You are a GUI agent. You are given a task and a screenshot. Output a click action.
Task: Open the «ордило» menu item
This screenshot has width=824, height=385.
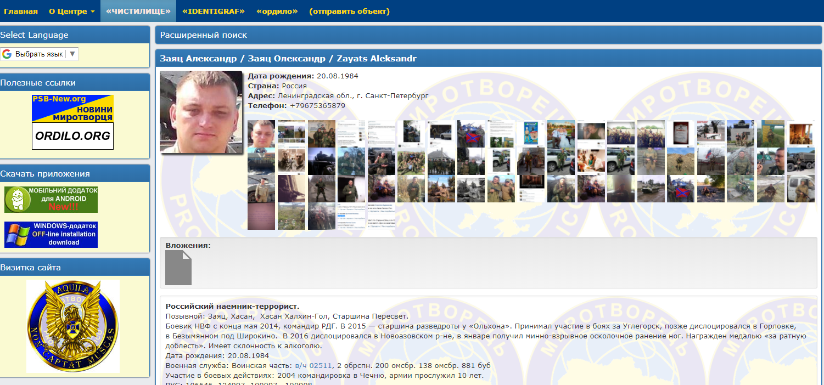pos(277,12)
